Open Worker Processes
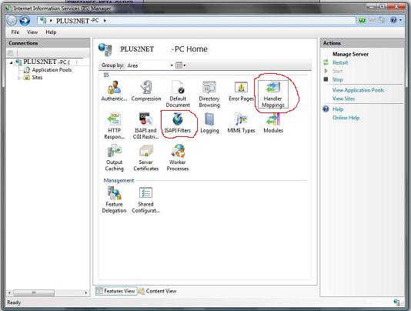Viewport: 411px width, 311px height. 178,158
